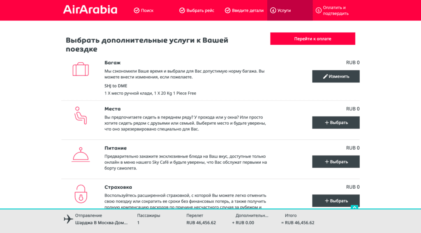The height and width of the screenshot is (233, 421).
Task: Click Выбрать for Питание meals
Action: (x=335, y=162)
